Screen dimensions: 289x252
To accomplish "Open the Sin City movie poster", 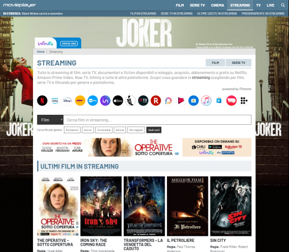I will coord(231,206).
